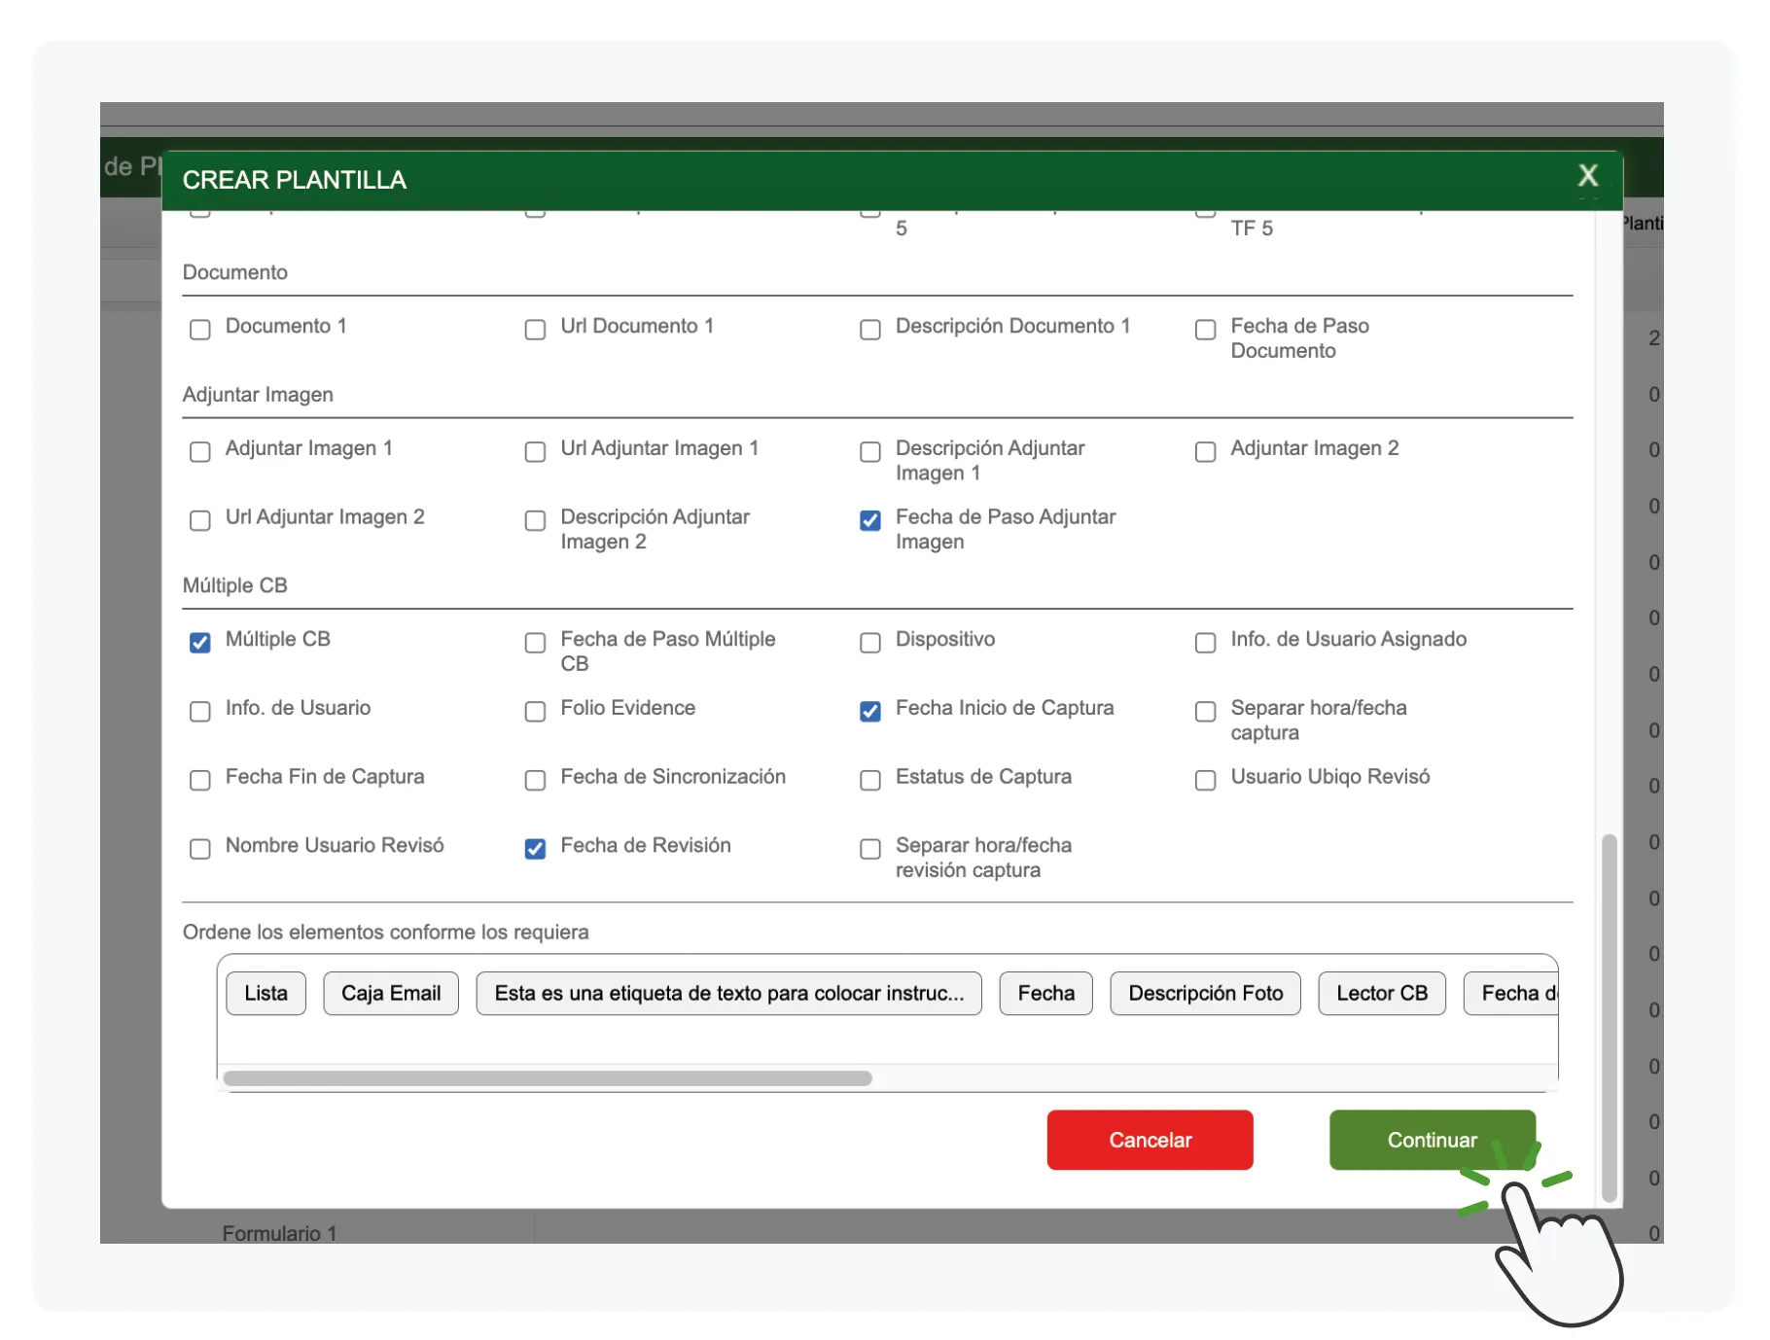This screenshot has width=1770, height=1340.
Task: Tick Descripción Adjuntar Imagen 2
Action: pos(535,520)
